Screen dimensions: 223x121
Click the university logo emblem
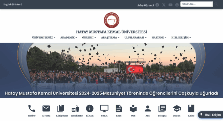[x=111, y=20]
